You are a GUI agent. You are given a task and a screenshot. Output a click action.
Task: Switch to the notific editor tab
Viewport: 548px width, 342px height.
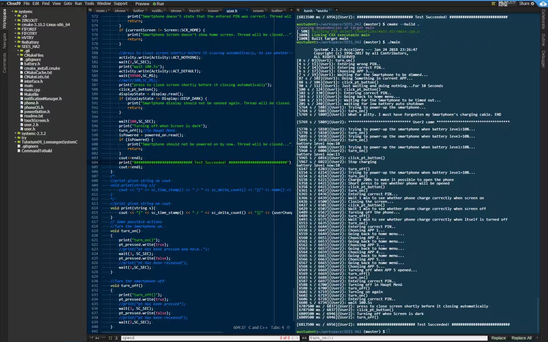(x=159, y=11)
